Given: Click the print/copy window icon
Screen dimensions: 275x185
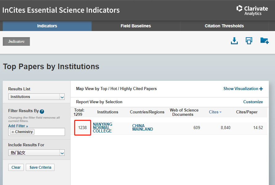Looking at the screenshot, I should coord(249,41).
